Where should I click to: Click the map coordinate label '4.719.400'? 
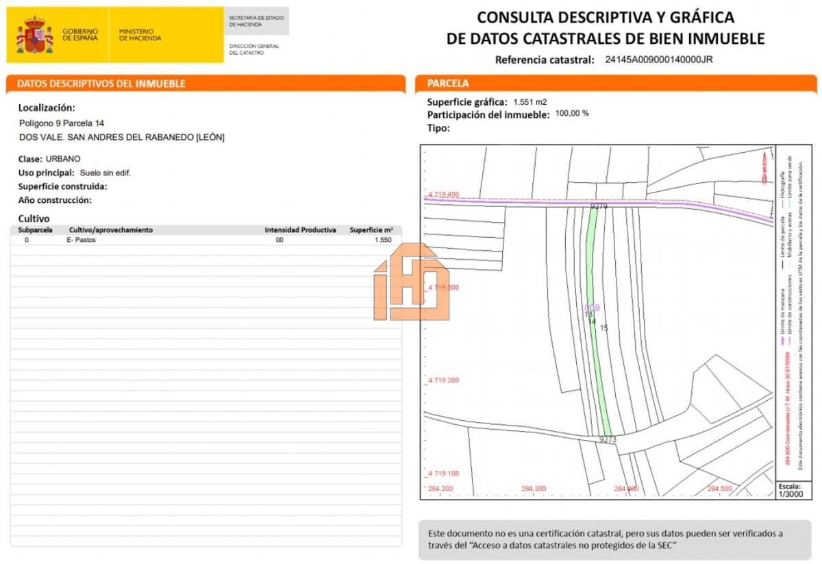pos(444,195)
